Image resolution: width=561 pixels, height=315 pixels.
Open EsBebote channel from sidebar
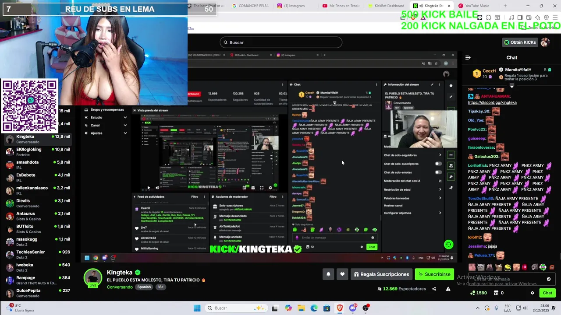point(37,178)
